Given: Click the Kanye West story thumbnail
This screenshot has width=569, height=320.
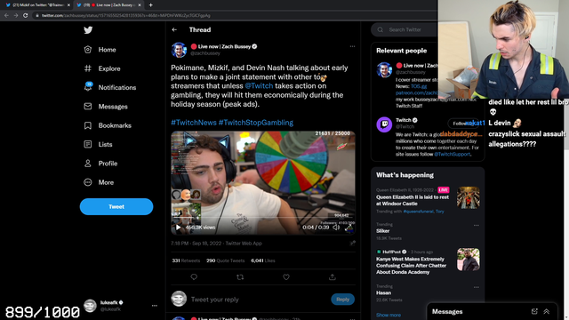Looking at the screenshot, I should (x=469, y=260).
